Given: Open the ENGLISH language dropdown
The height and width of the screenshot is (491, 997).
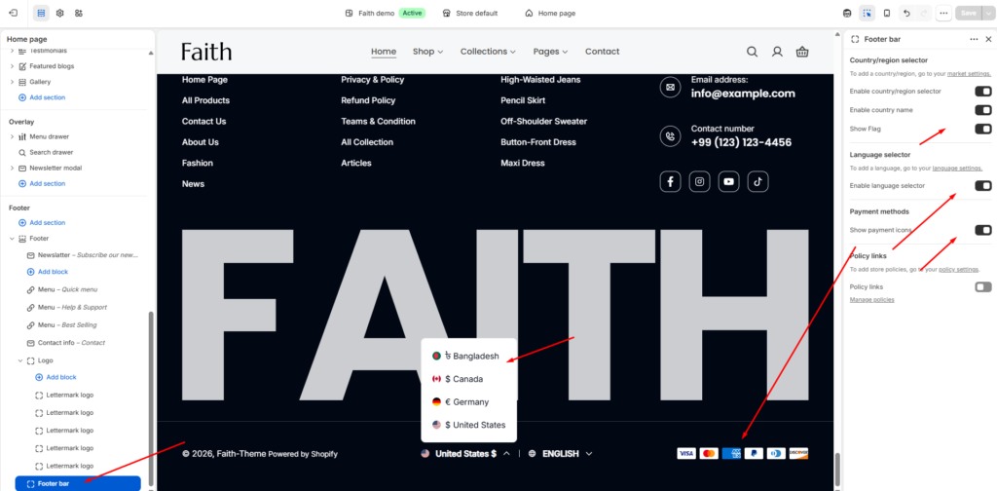Looking at the screenshot, I should click(x=560, y=453).
